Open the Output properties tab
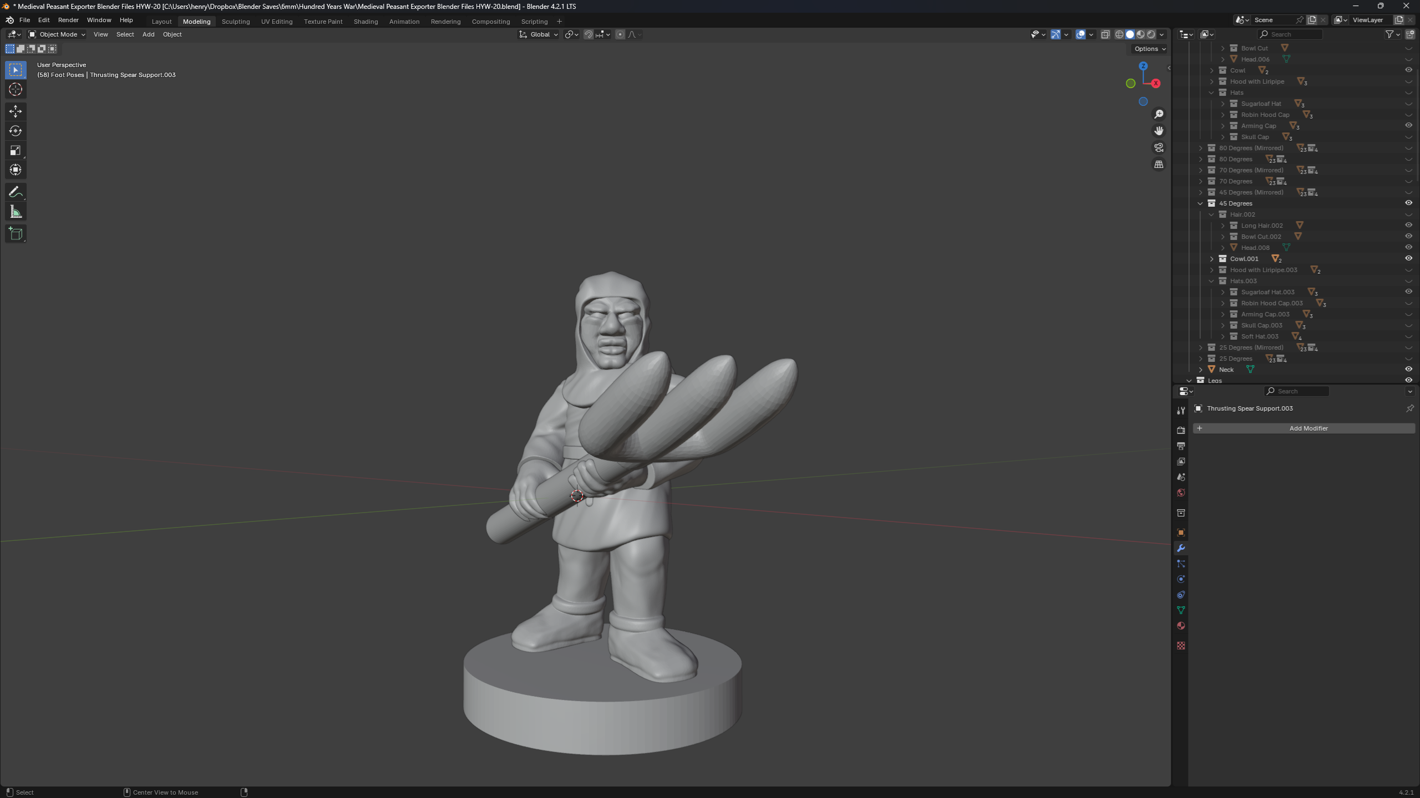The width and height of the screenshot is (1420, 798). [1181, 446]
